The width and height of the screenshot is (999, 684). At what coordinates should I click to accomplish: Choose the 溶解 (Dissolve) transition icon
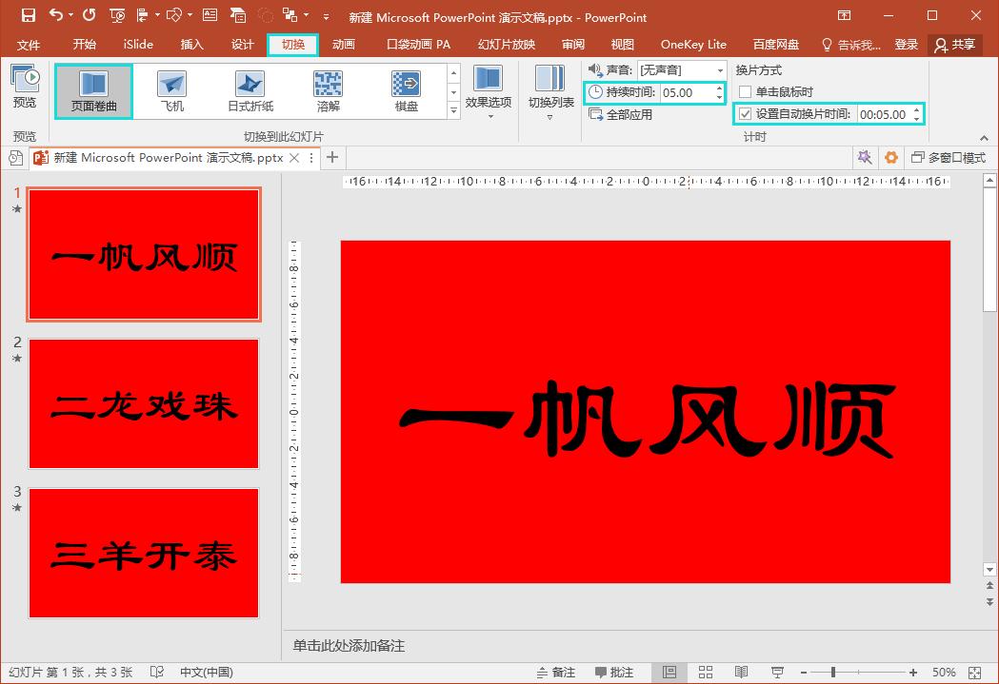(328, 91)
